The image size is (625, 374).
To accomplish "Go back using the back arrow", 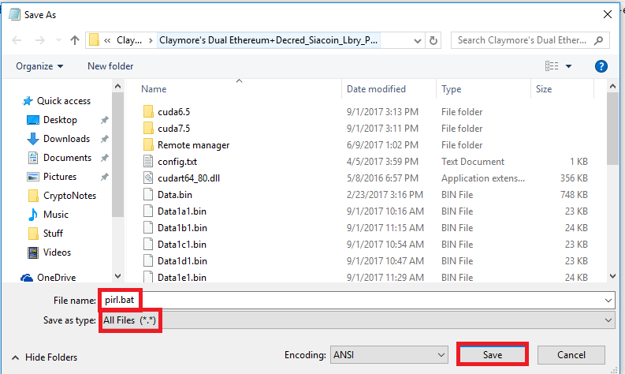I will pos(17,40).
